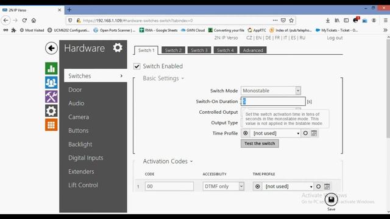
Task: Click the Switch-On Duration input field
Action: point(273,102)
